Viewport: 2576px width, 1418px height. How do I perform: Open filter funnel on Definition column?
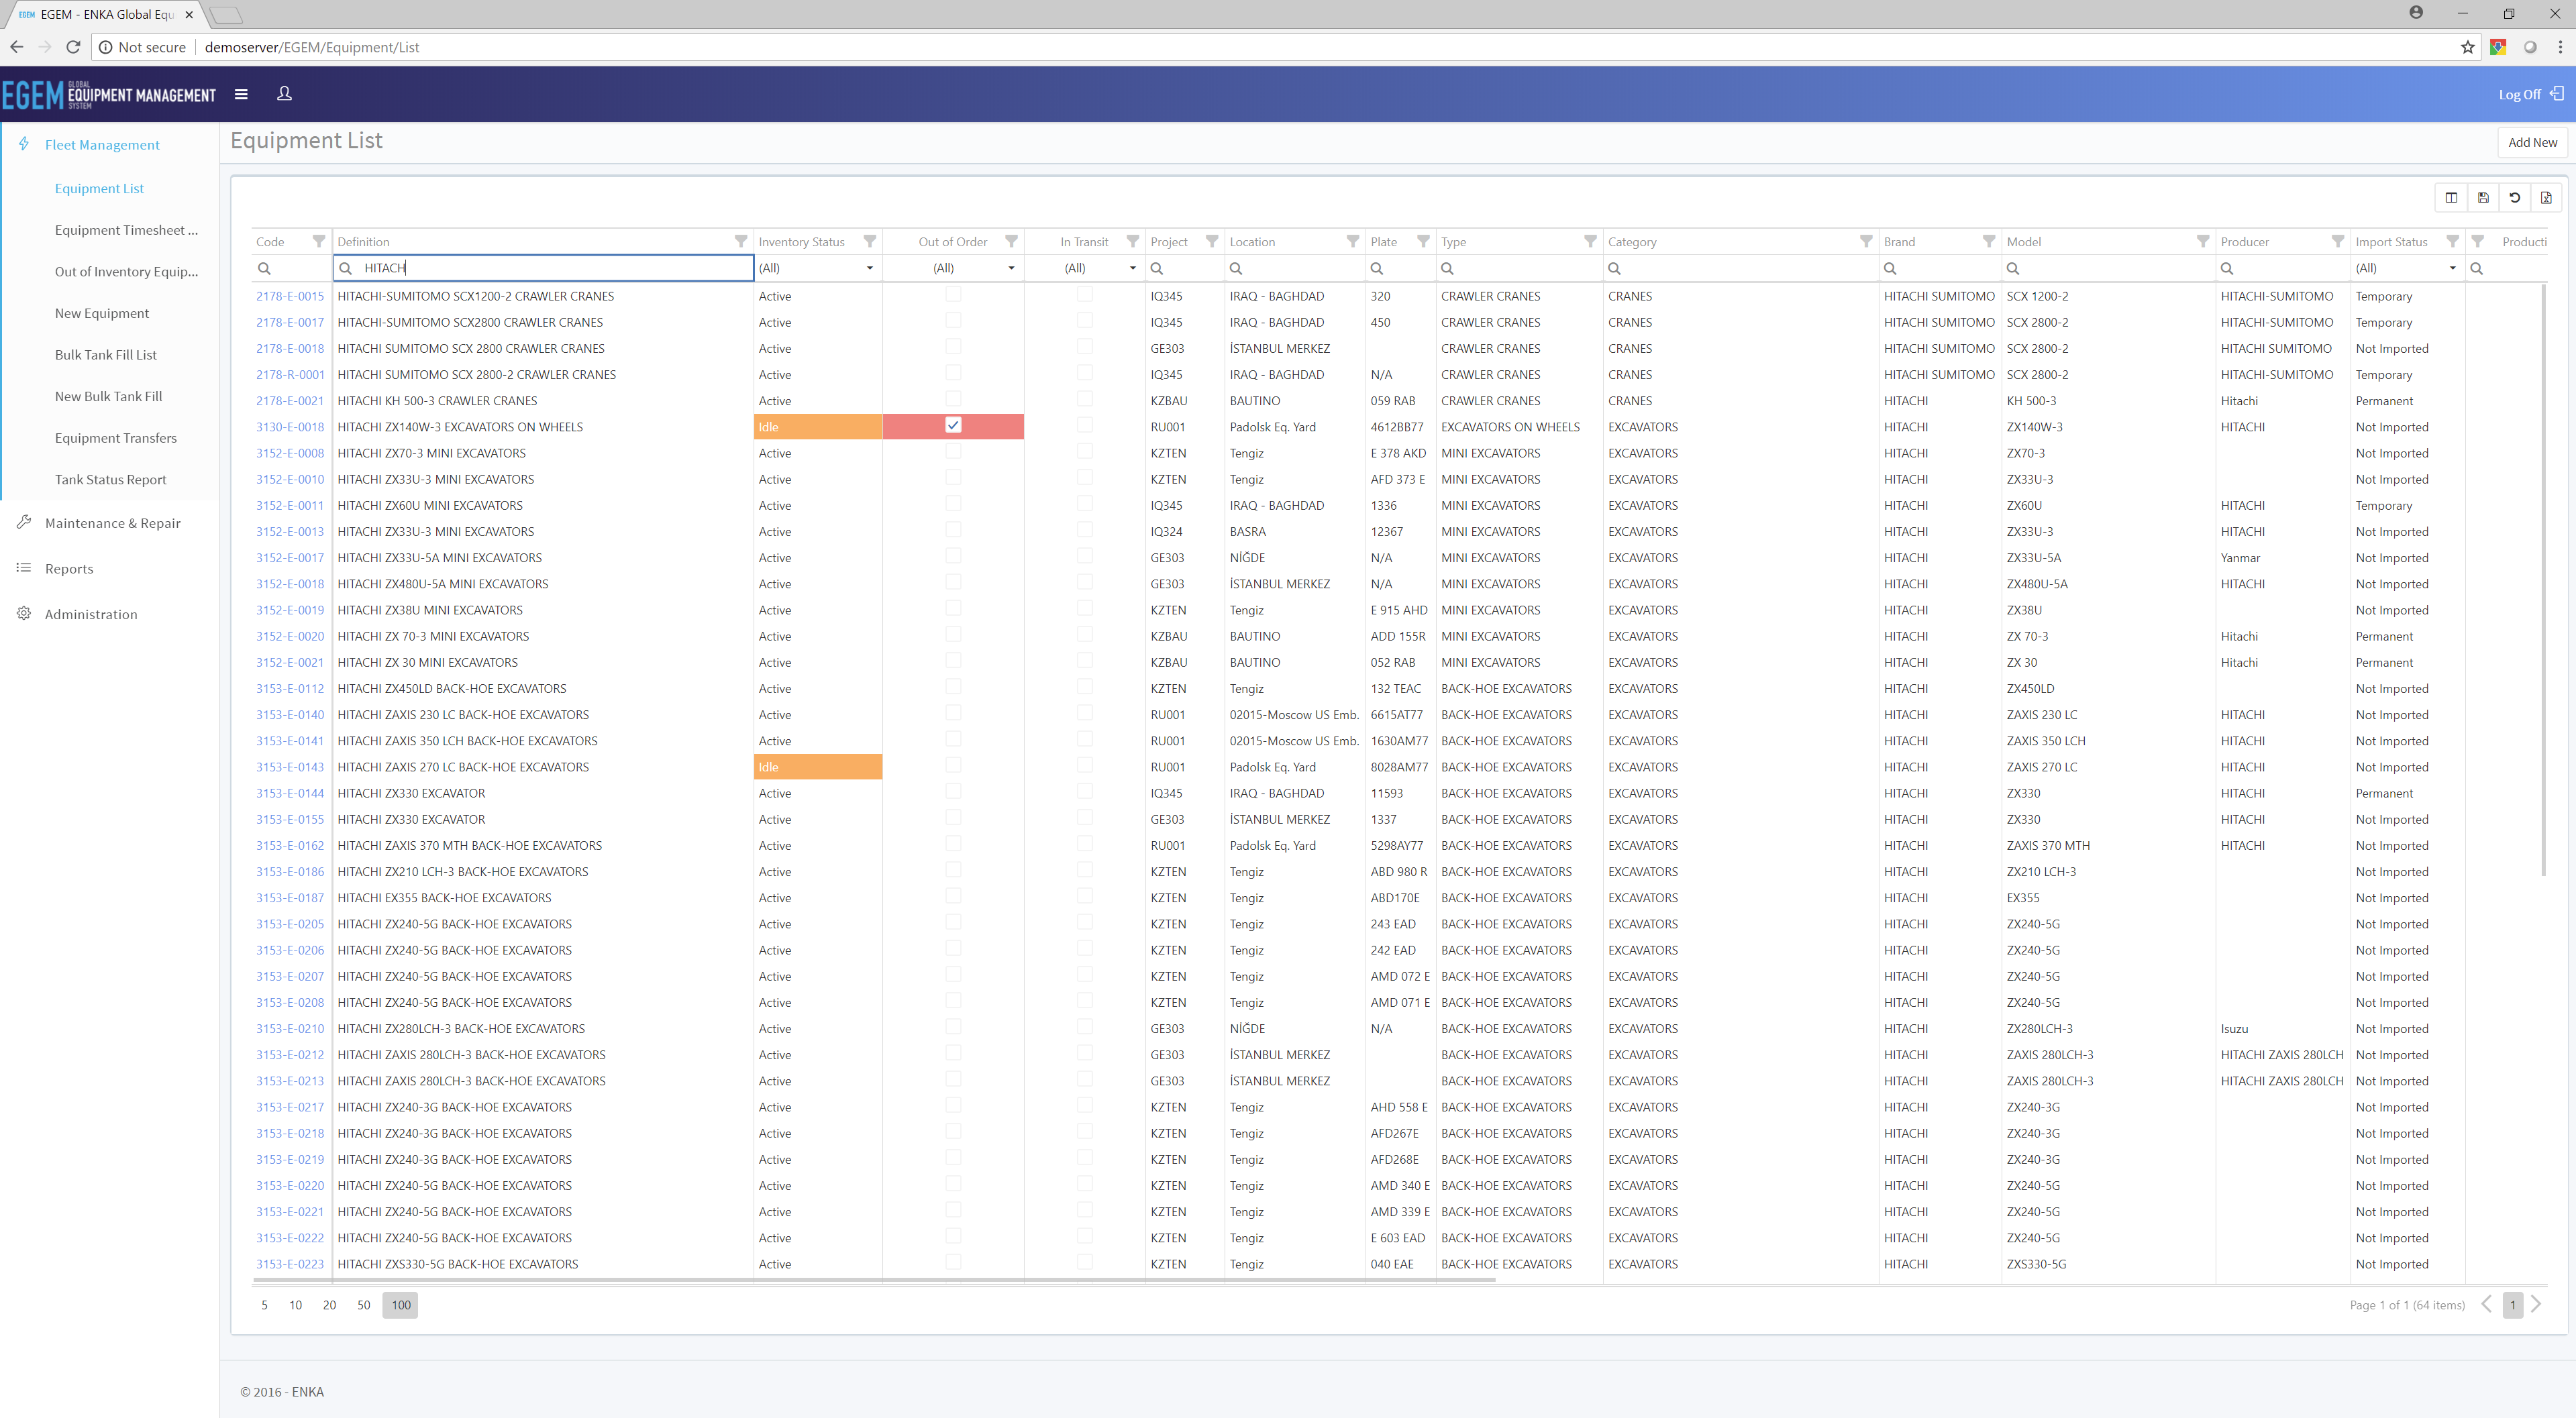pos(741,242)
